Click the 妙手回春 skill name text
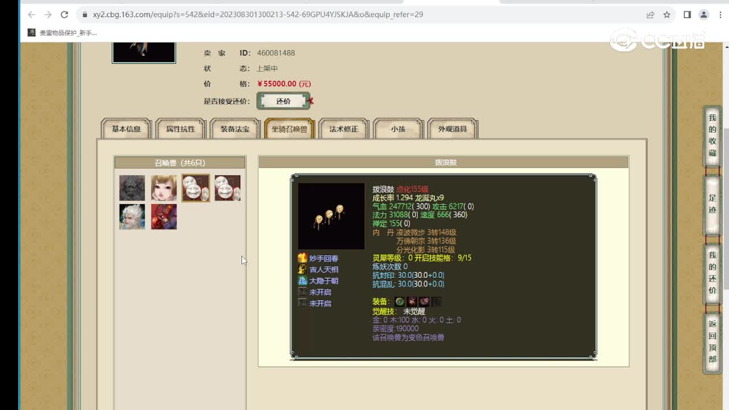Screen dimensions: 729x410 pos(323,259)
